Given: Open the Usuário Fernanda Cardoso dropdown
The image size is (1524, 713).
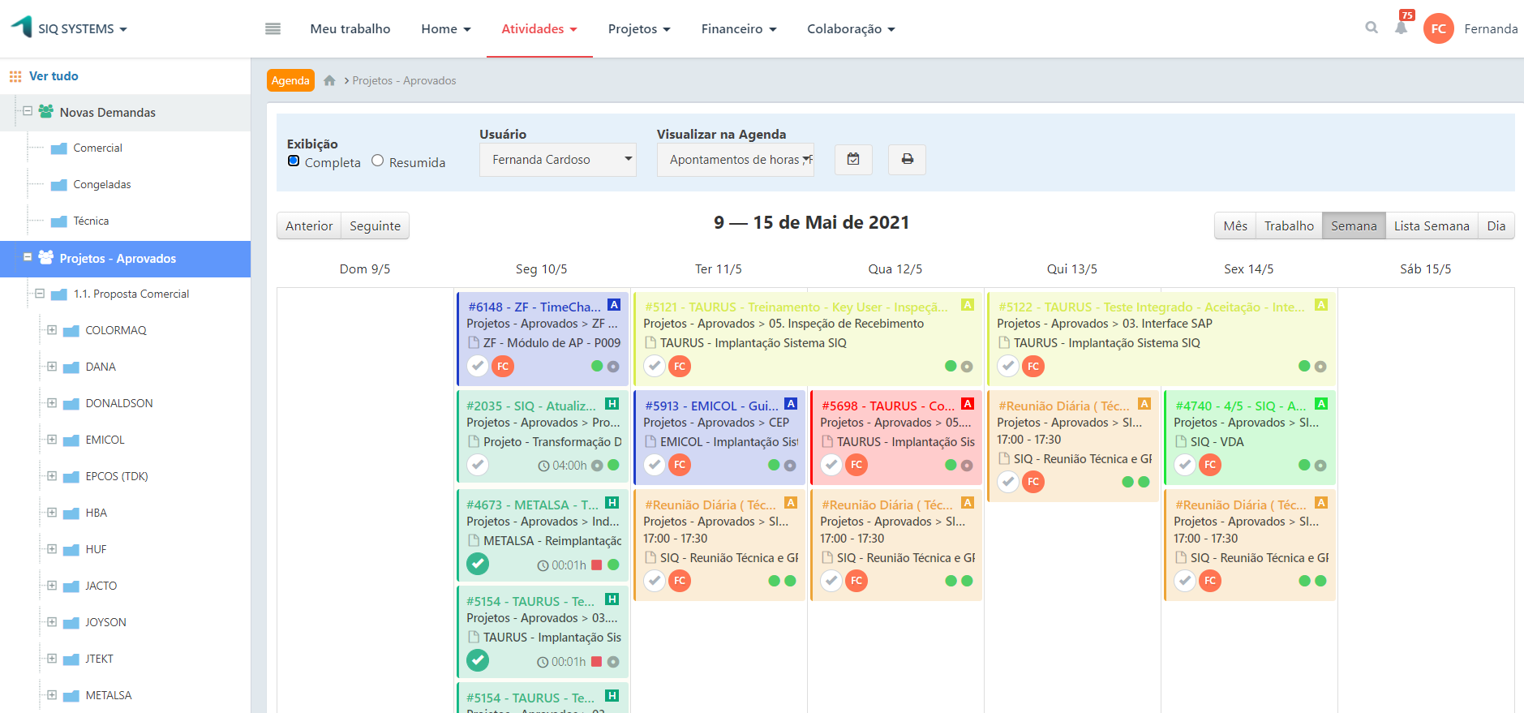Looking at the screenshot, I should (x=558, y=160).
